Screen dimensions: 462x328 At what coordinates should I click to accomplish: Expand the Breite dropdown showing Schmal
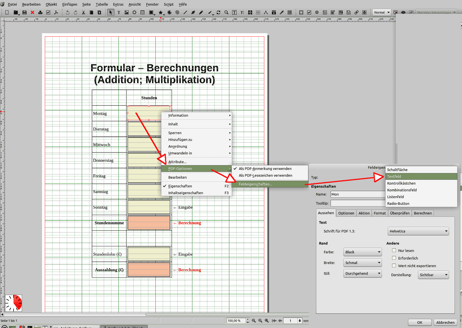click(362, 263)
